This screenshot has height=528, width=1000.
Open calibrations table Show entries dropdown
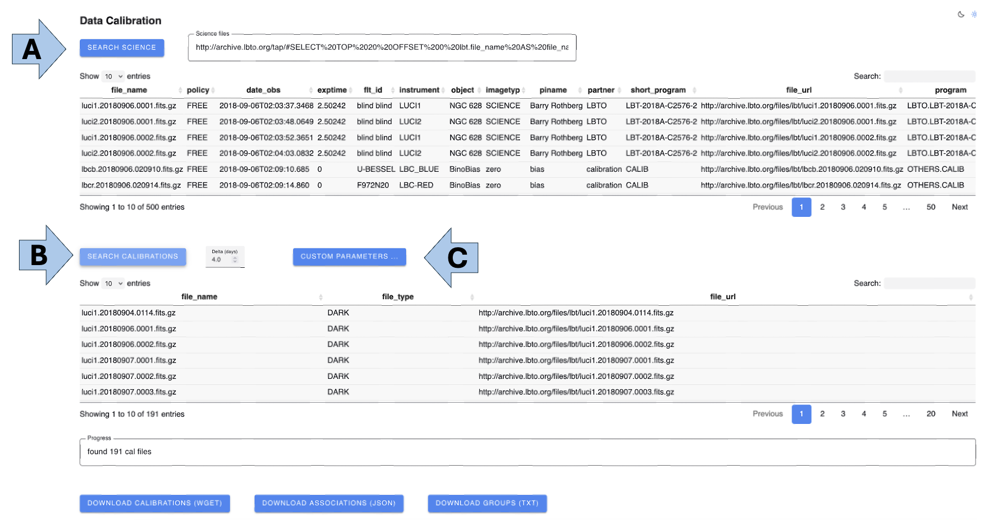tap(113, 284)
